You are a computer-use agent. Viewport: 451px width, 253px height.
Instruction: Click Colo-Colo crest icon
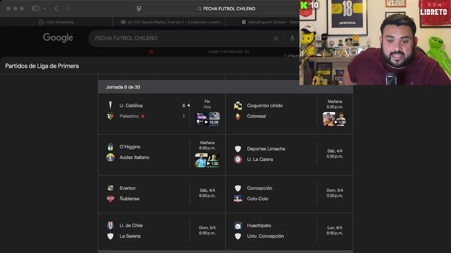[238, 199]
